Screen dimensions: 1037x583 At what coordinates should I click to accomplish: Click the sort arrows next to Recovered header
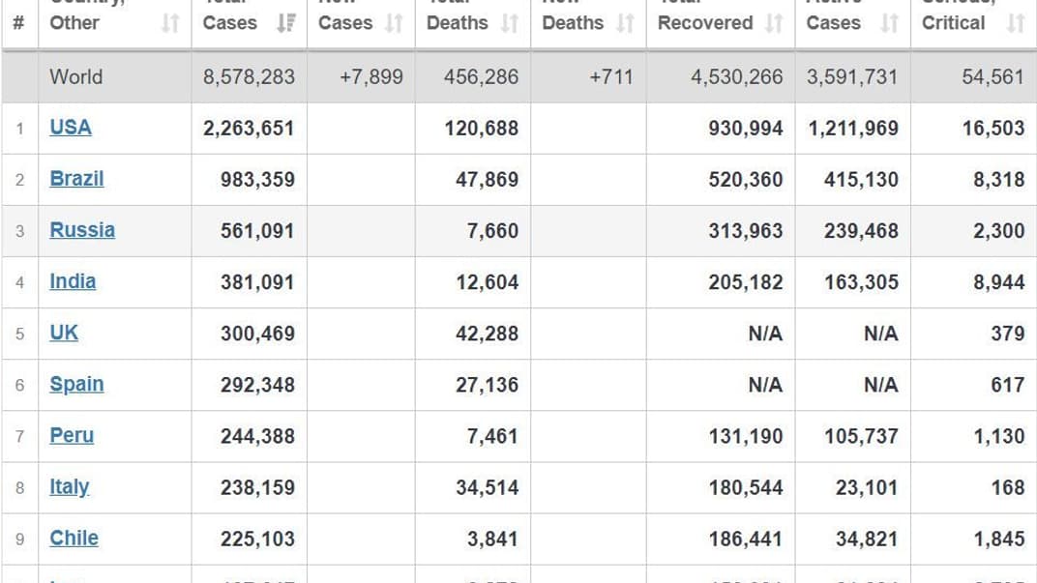[x=774, y=23]
